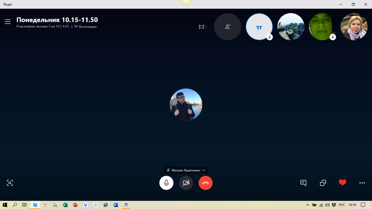Click the central speaker profile picture
The image size is (372, 209).
click(186, 104)
